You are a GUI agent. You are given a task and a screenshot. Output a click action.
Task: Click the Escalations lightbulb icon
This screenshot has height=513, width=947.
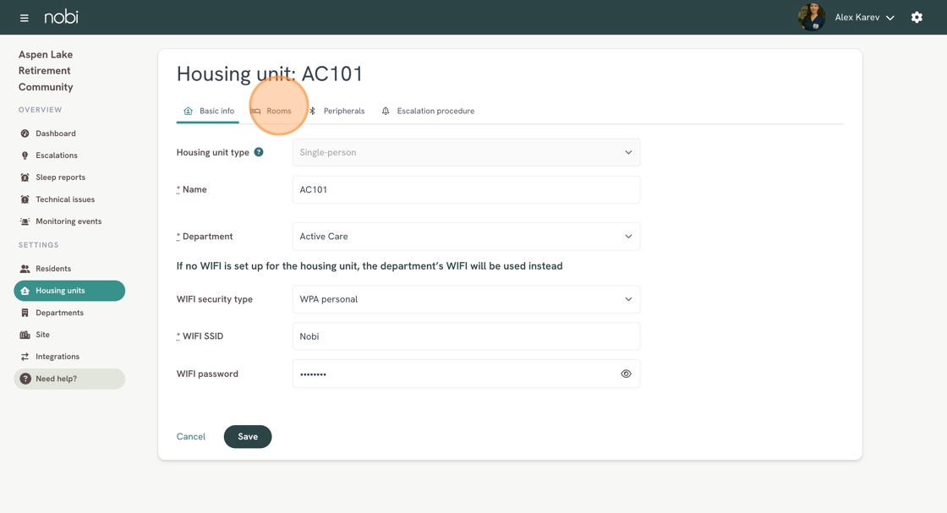coord(25,156)
